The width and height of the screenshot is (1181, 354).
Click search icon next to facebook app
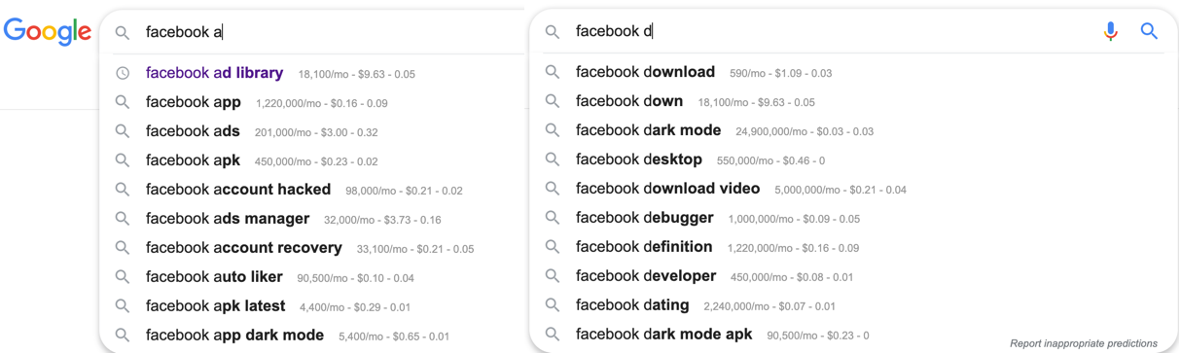click(123, 102)
